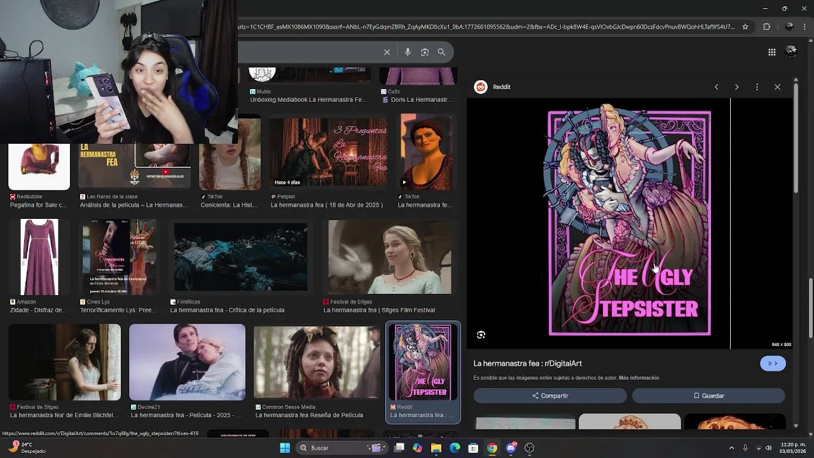
Task: Click the Compartir button
Action: pyautogui.click(x=550, y=396)
